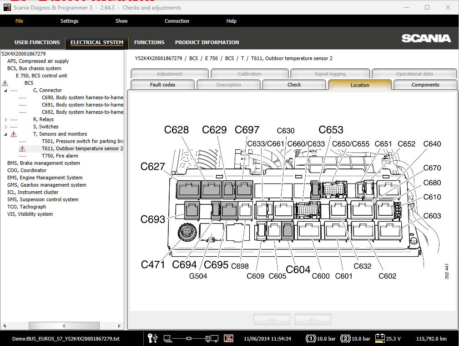Go to the Functions section
The height and width of the screenshot is (346, 459).
149,42
